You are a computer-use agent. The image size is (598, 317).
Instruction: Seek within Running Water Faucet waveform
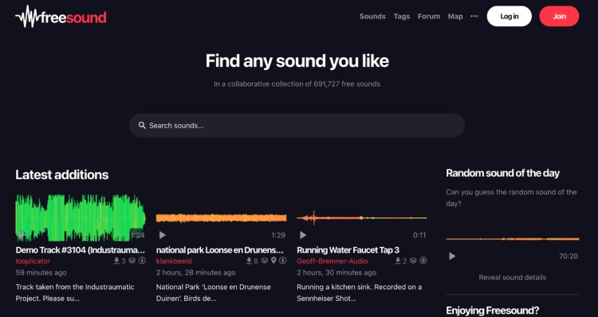tap(362, 218)
